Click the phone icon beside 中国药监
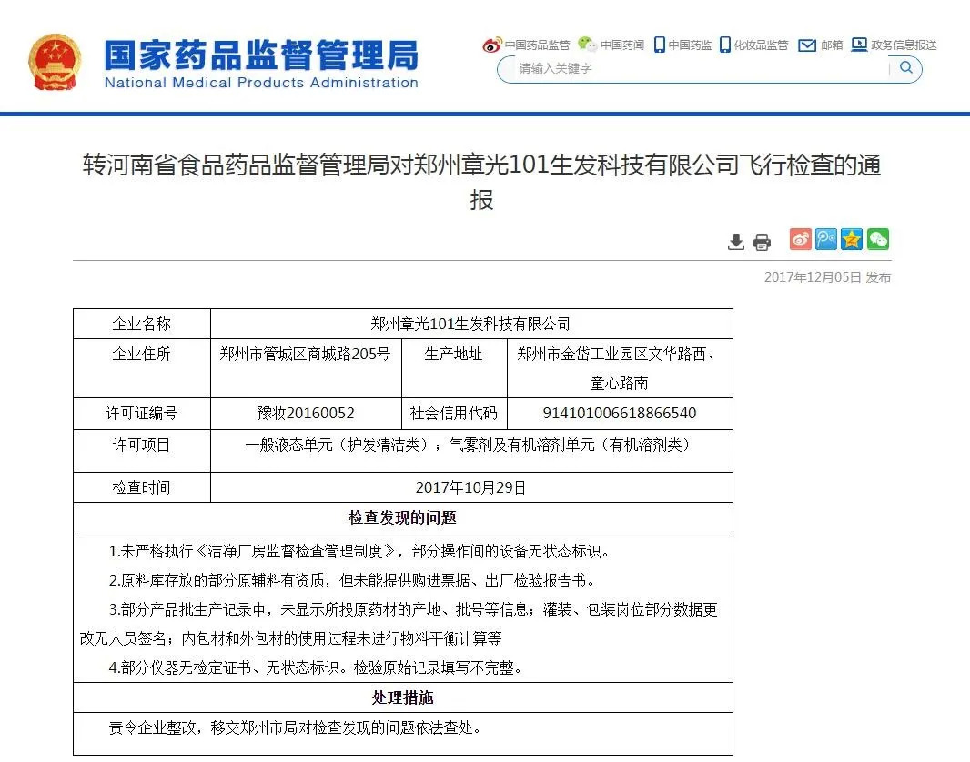The width and height of the screenshot is (970, 762). (660, 45)
